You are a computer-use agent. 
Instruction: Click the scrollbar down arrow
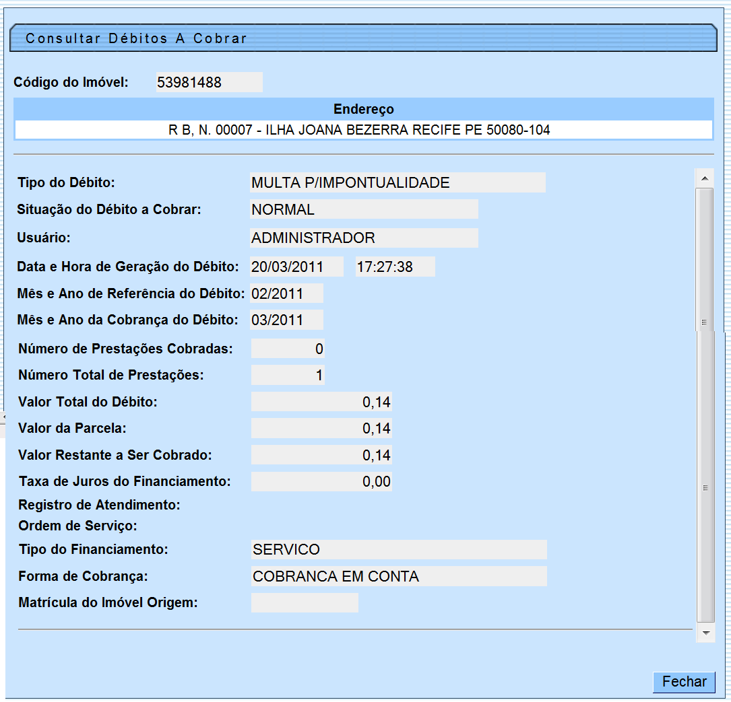click(705, 633)
